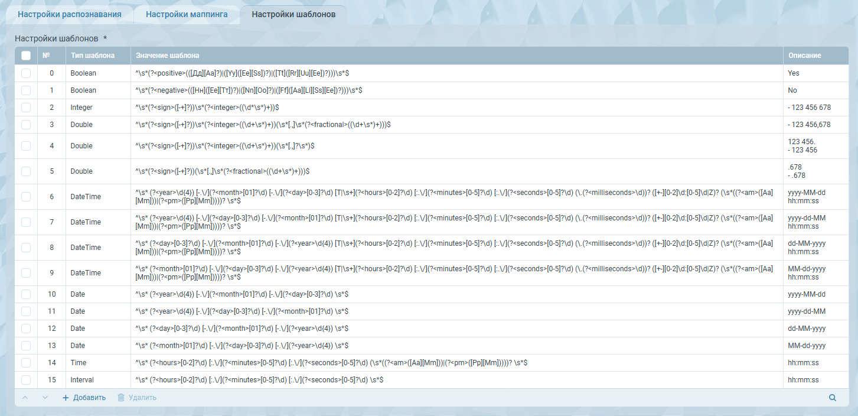The width and height of the screenshot is (858, 416).
Task: Click the Yes description cell in row 0
Action: 793,73
